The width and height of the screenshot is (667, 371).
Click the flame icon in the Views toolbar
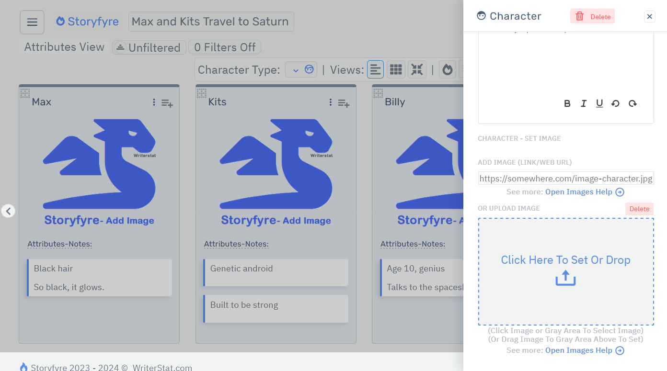pos(447,69)
